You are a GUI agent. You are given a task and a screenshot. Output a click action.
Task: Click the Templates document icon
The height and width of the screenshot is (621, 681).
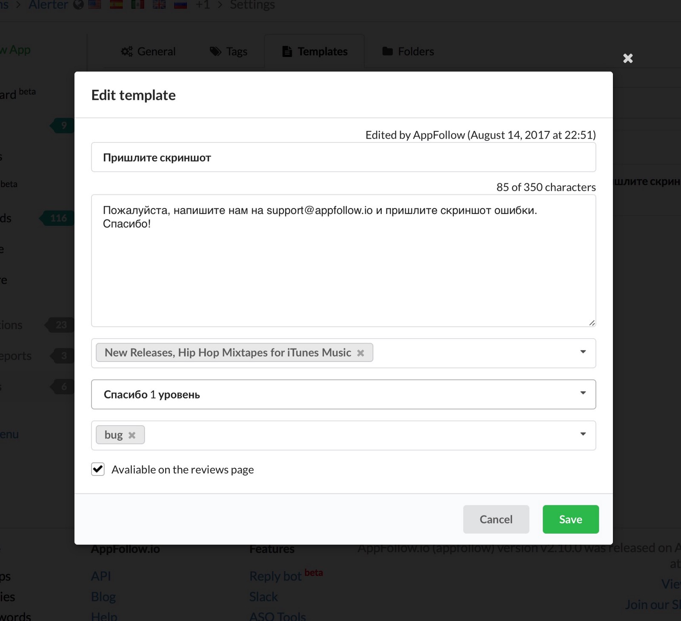tap(287, 51)
